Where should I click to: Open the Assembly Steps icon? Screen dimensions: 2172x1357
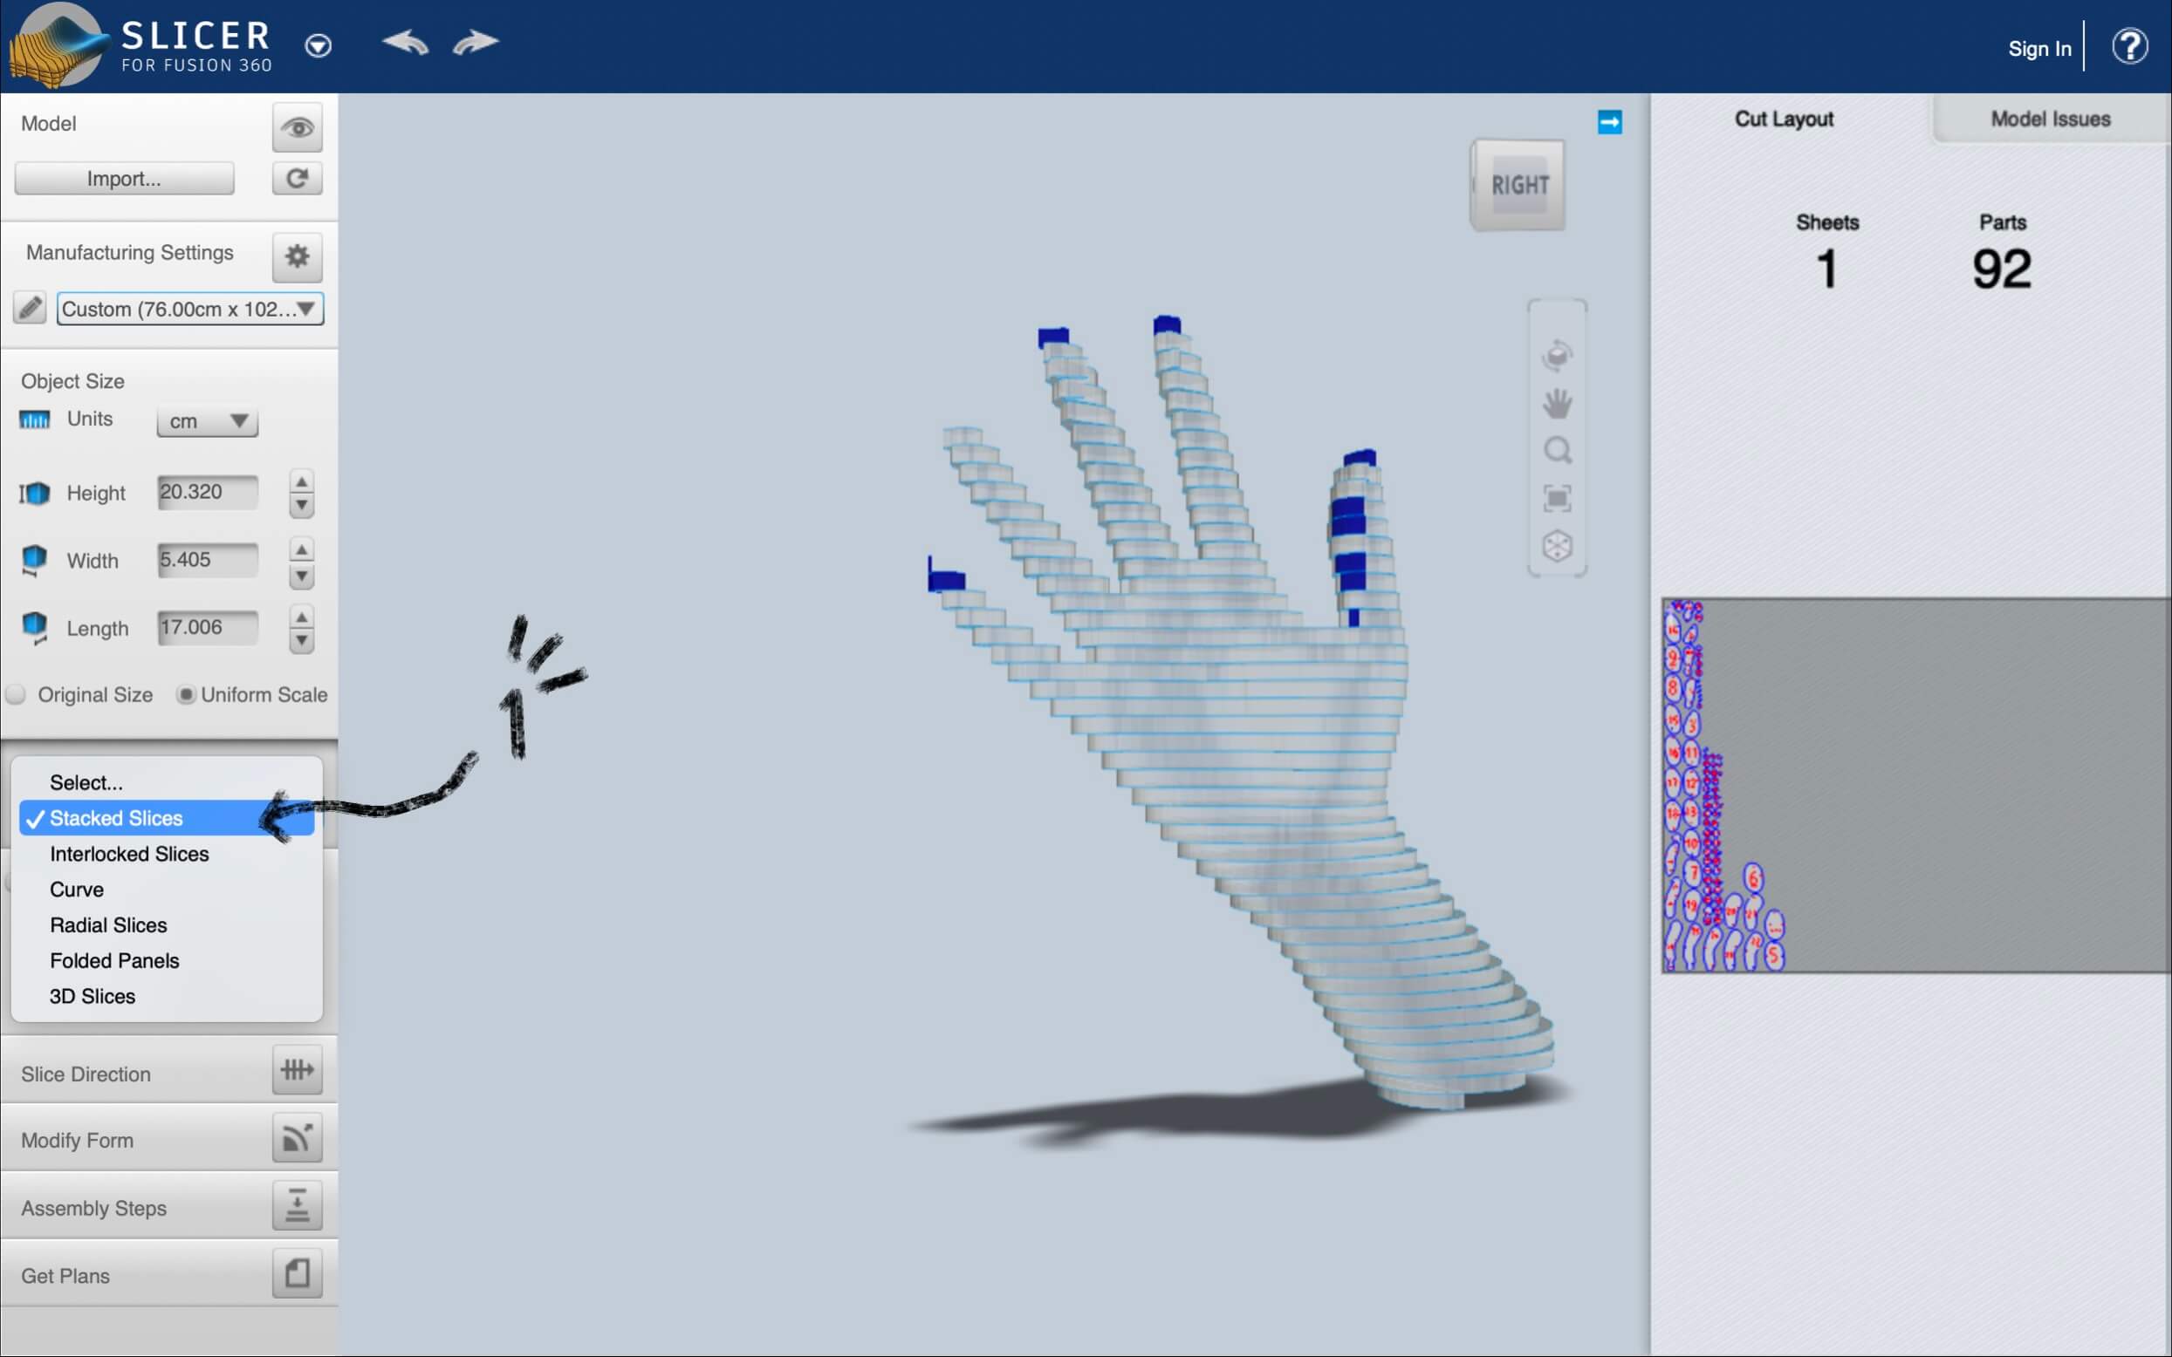[298, 1205]
